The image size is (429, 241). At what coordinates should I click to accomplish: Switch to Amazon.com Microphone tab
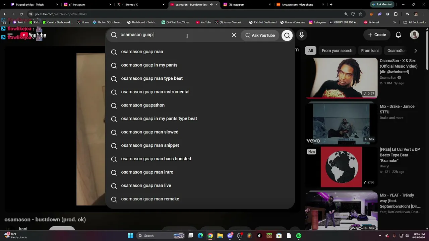[x=300, y=5]
